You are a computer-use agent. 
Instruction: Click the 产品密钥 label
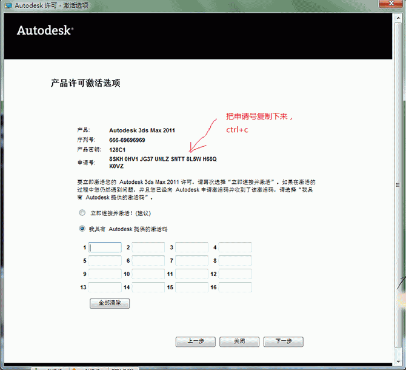(x=89, y=149)
